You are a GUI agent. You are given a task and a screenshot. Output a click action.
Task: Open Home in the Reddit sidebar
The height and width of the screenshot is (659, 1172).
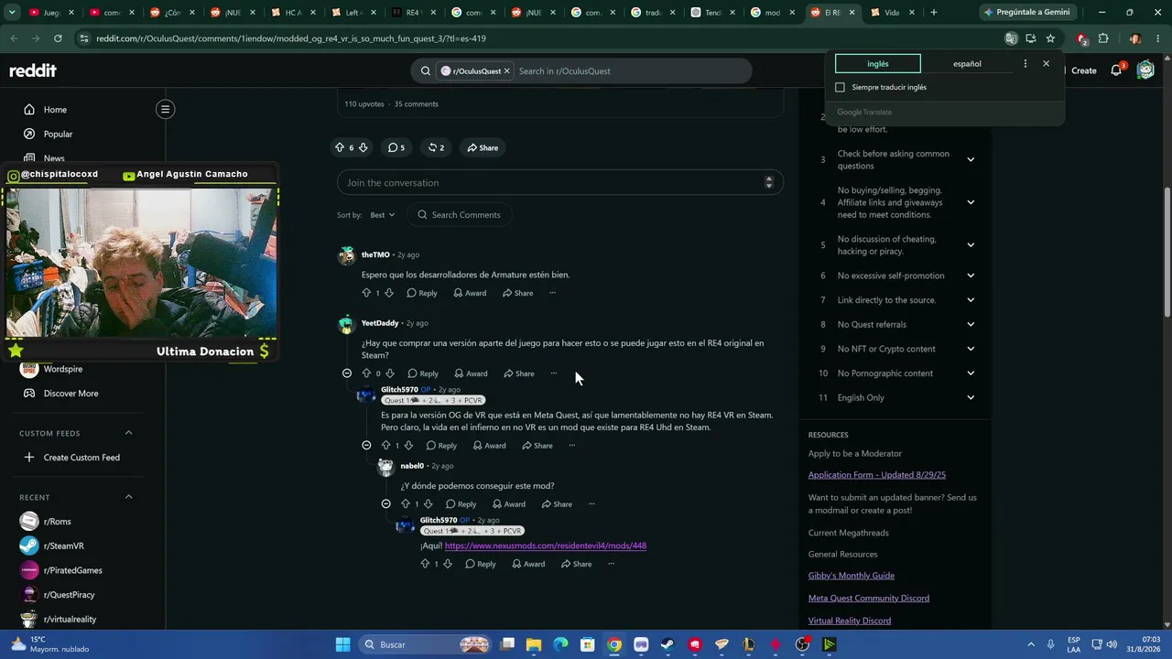pyautogui.click(x=55, y=110)
